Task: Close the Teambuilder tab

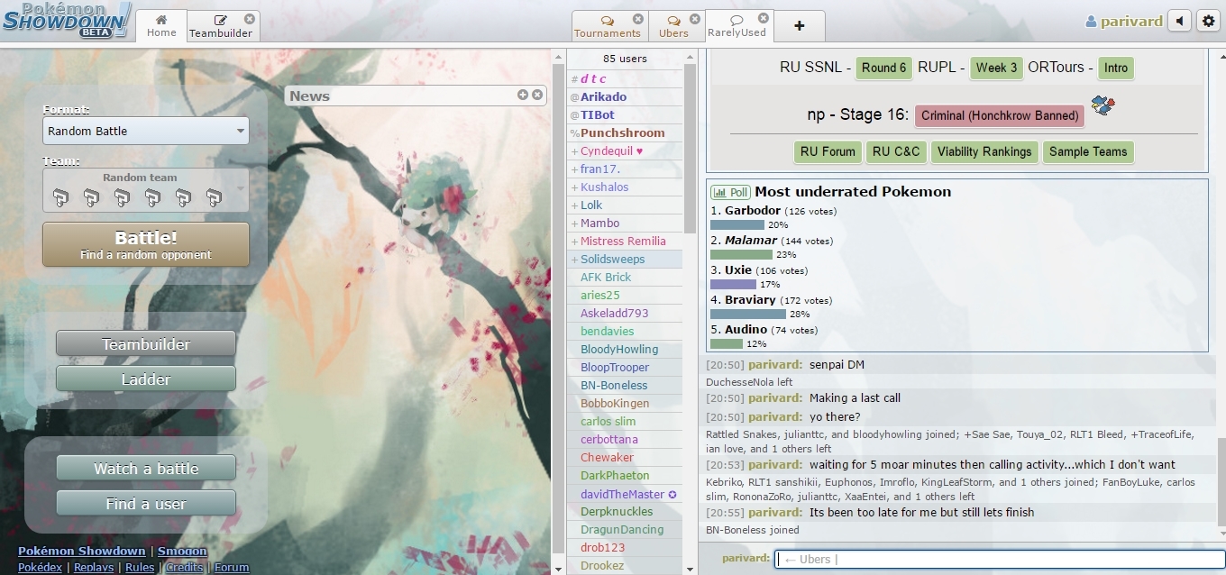Action: (250, 18)
